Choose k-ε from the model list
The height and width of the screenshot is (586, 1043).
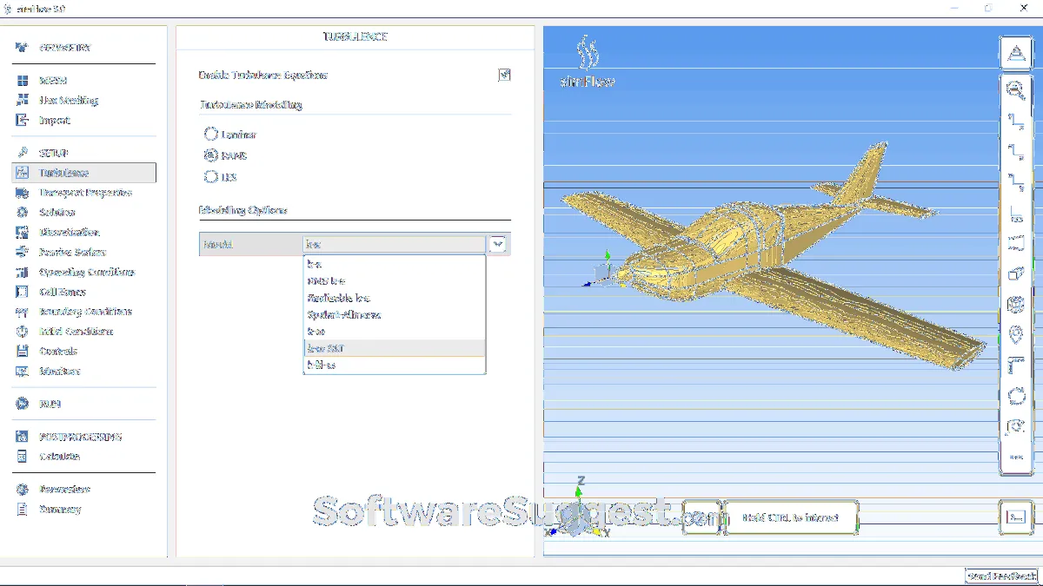(395, 264)
